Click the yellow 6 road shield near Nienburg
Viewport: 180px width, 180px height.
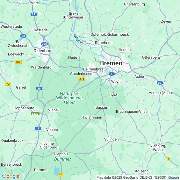[x=169, y=159]
